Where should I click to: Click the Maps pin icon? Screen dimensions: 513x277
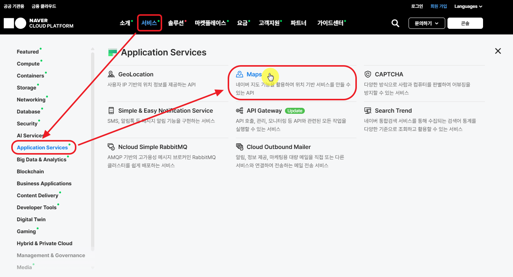(x=240, y=74)
